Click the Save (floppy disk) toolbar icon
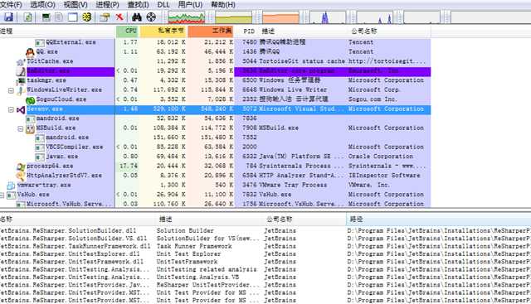The width and height of the screenshot is (531, 304). (x=8, y=17)
